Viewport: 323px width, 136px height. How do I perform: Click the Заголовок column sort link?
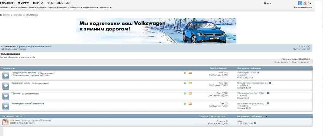click(x=8, y=116)
